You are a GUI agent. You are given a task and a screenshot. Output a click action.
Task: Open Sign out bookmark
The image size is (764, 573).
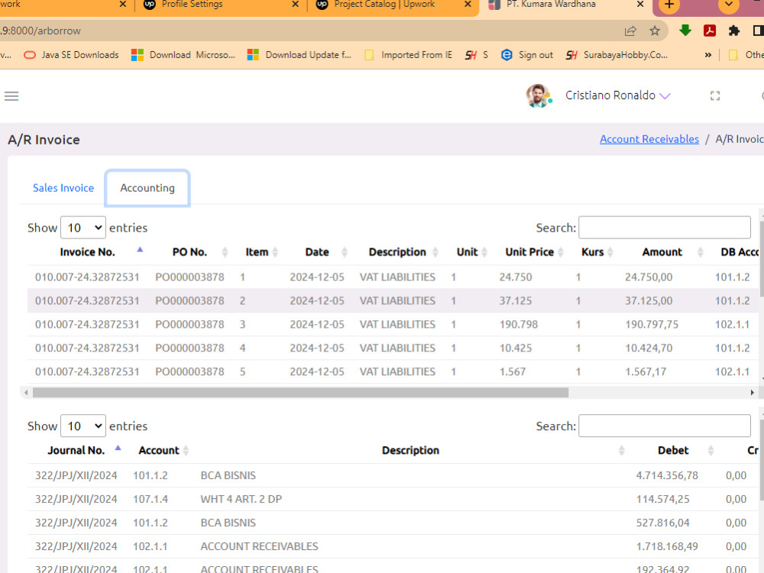[527, 55]
